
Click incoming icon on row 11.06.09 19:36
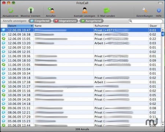(x=4, y=56)
